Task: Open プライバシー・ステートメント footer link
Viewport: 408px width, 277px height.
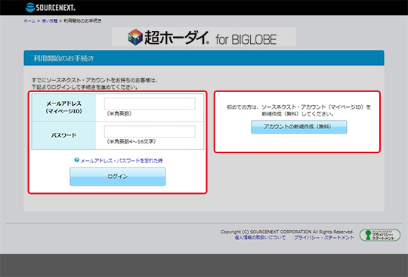Action: tap(324, 238)
